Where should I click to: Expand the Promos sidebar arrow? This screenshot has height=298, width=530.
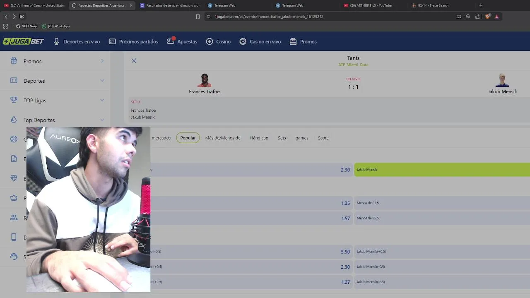(102, 61)
